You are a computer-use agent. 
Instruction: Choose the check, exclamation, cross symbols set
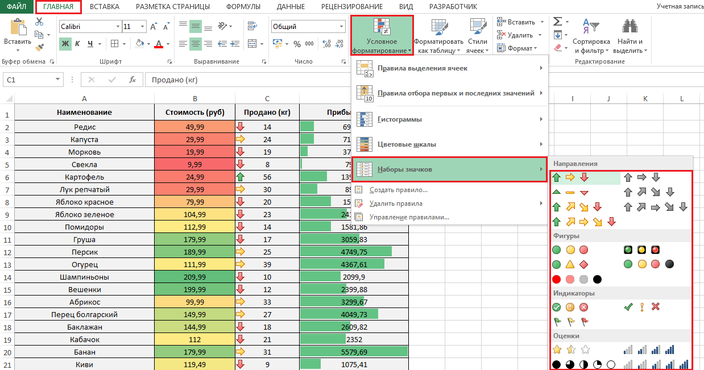641,307
